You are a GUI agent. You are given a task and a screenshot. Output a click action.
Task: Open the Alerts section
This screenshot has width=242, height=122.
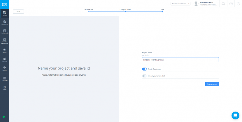click(x=4, y=50)
